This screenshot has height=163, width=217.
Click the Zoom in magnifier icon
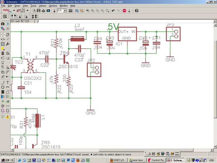click(x=93, y=11)
